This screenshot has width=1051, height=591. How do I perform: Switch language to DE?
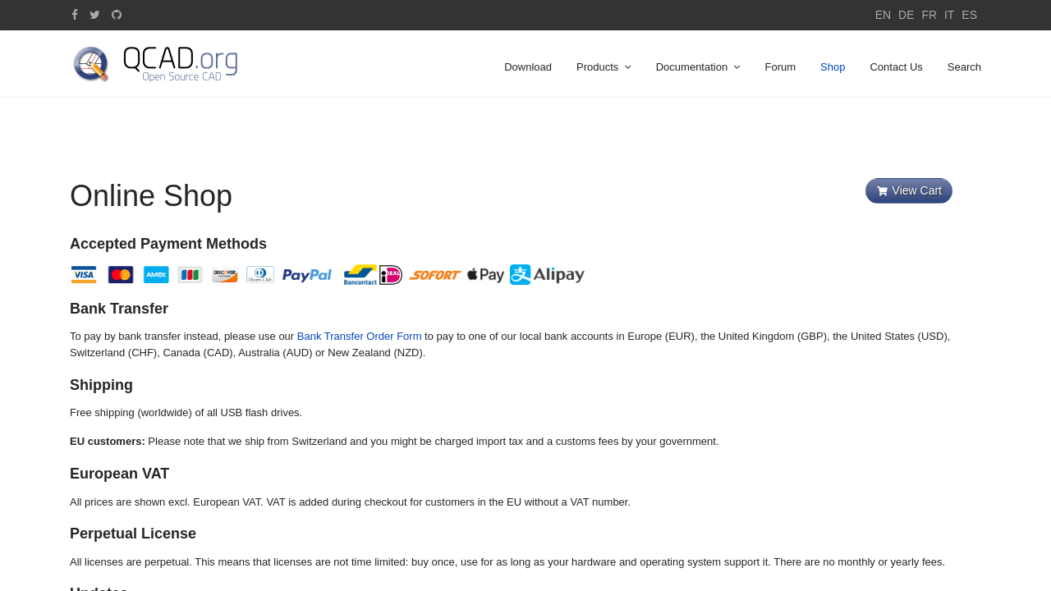pos(906,15)
